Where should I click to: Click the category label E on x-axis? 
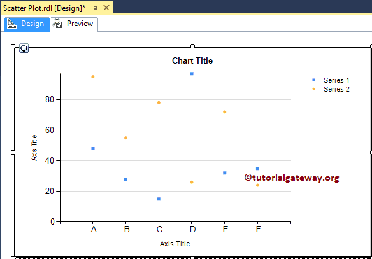pos(225,229)
